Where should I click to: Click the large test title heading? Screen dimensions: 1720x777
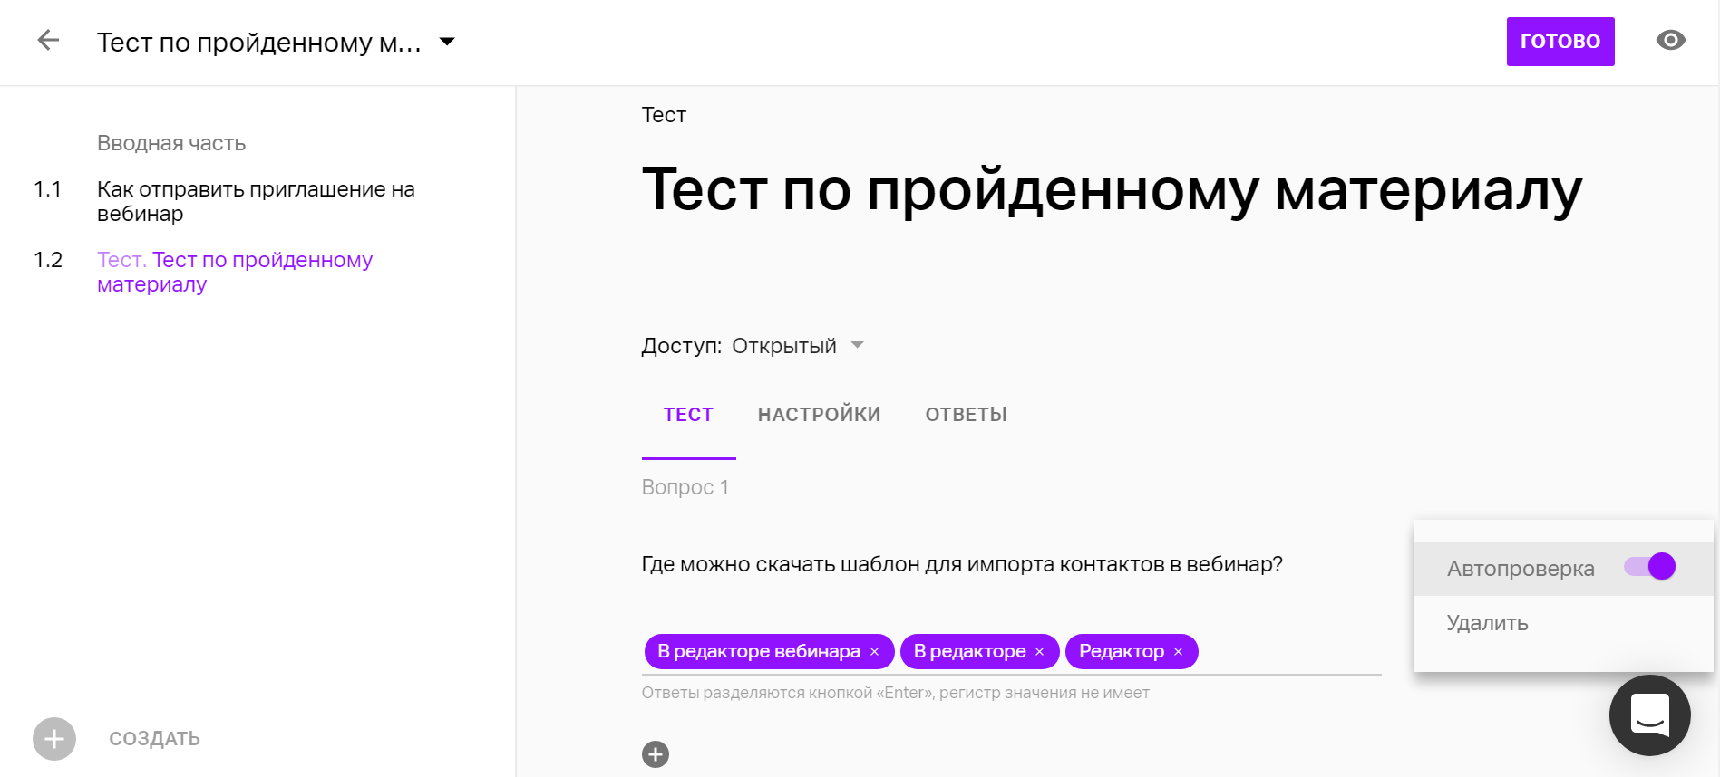[1111, 190]
